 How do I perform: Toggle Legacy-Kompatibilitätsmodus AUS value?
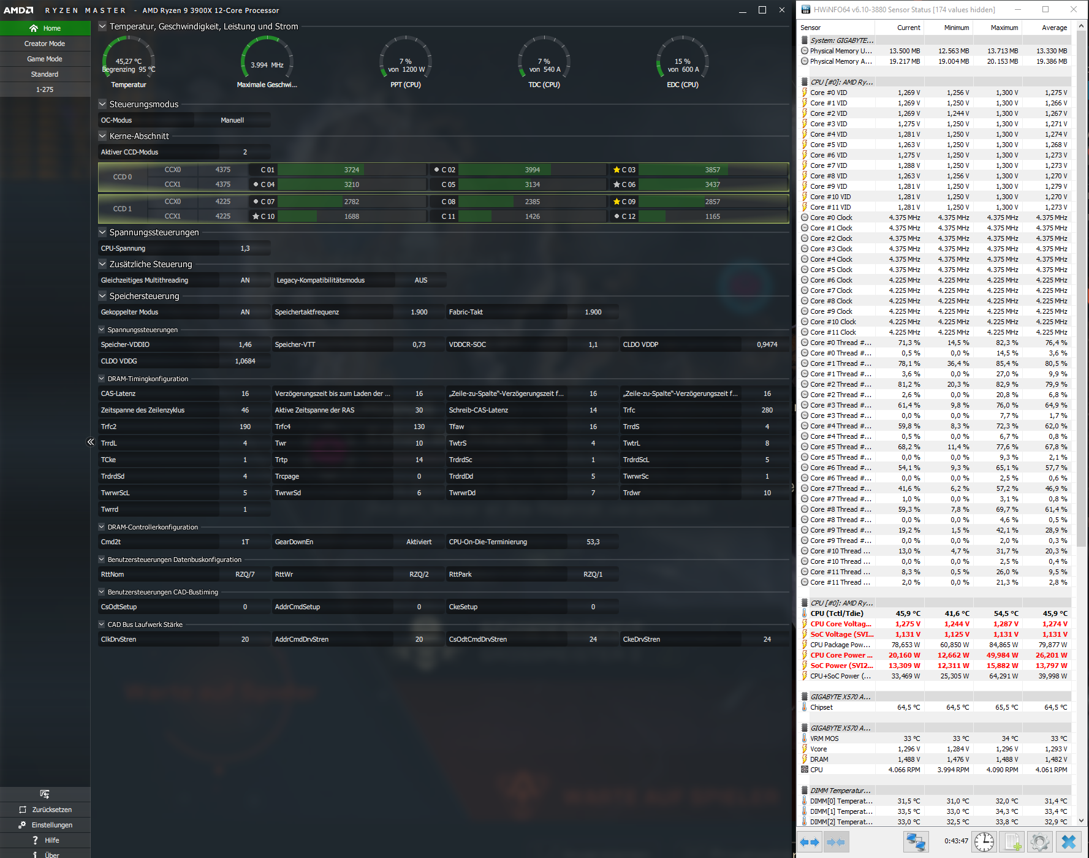pos(420,280)
